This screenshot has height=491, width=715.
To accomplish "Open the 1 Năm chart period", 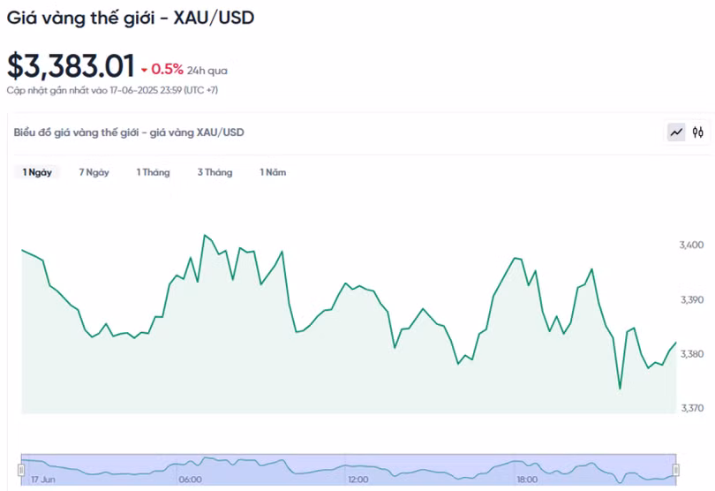I will click(x=273, y=172).
